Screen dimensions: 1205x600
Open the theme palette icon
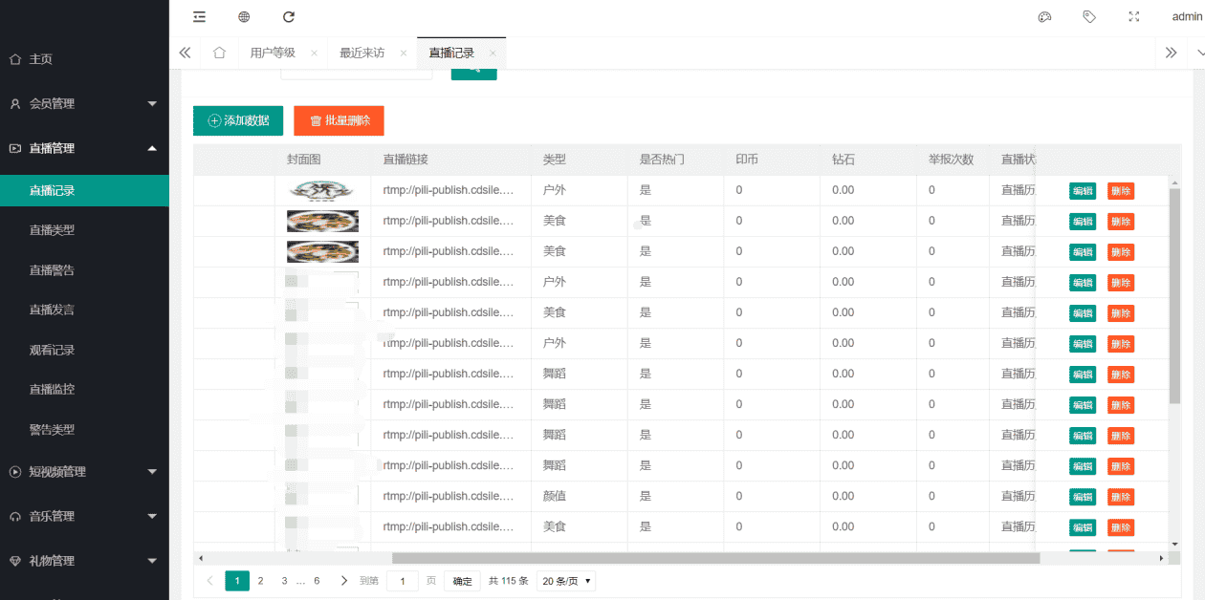point(1044,16)
